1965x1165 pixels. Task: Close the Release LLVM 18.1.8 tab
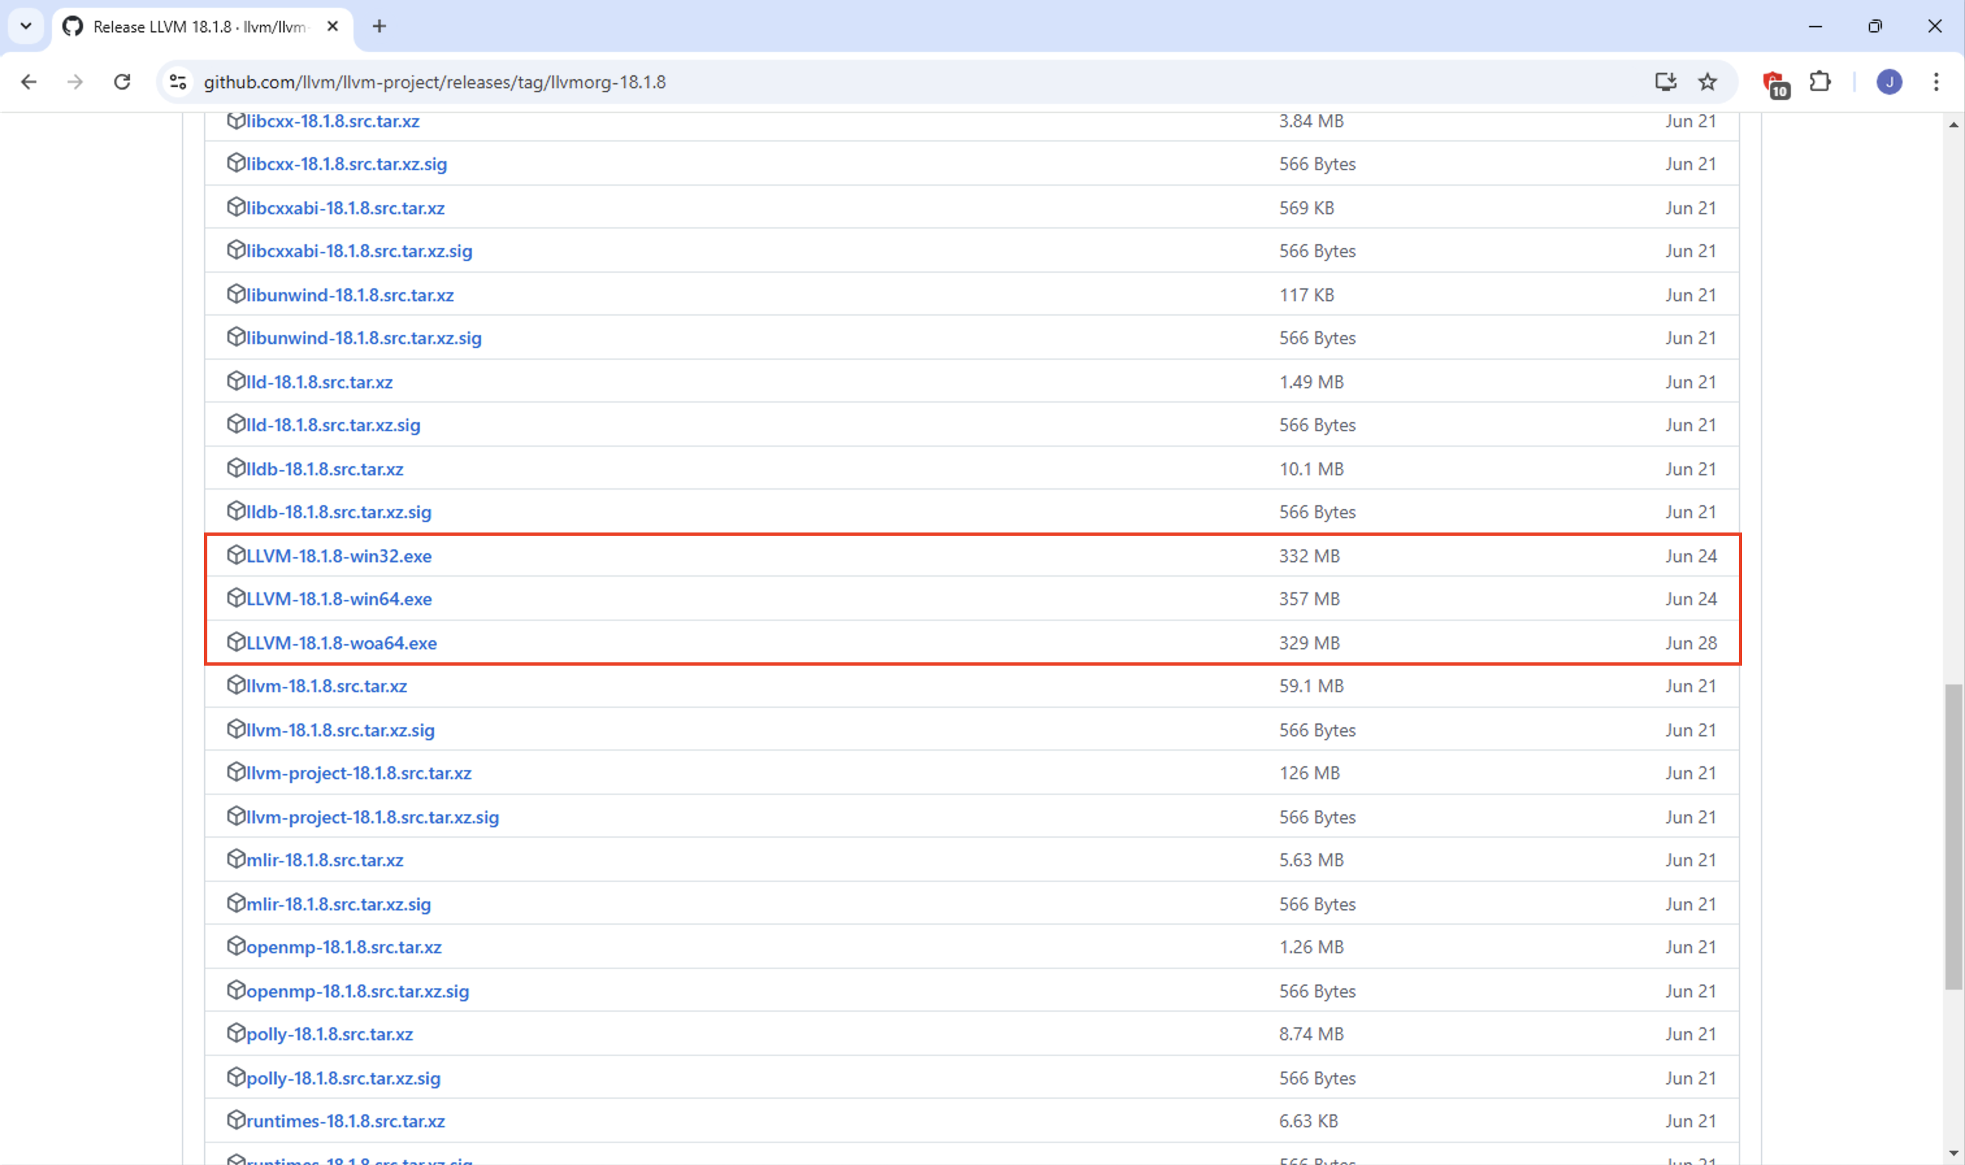(x=332, y=26)
